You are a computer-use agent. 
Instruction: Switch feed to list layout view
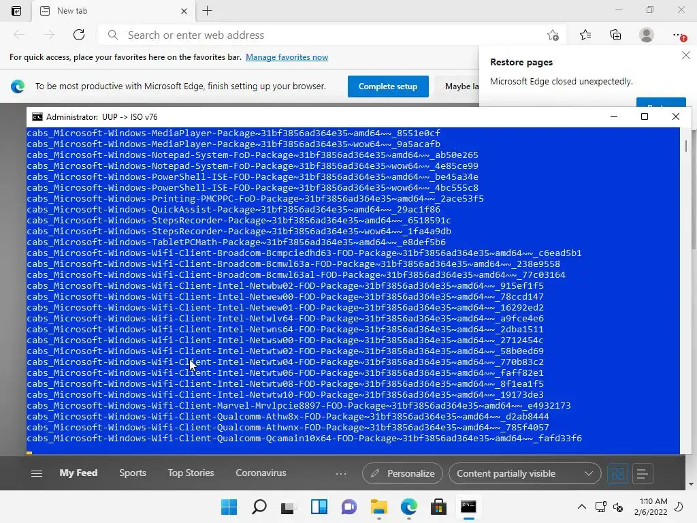(642, 474)
